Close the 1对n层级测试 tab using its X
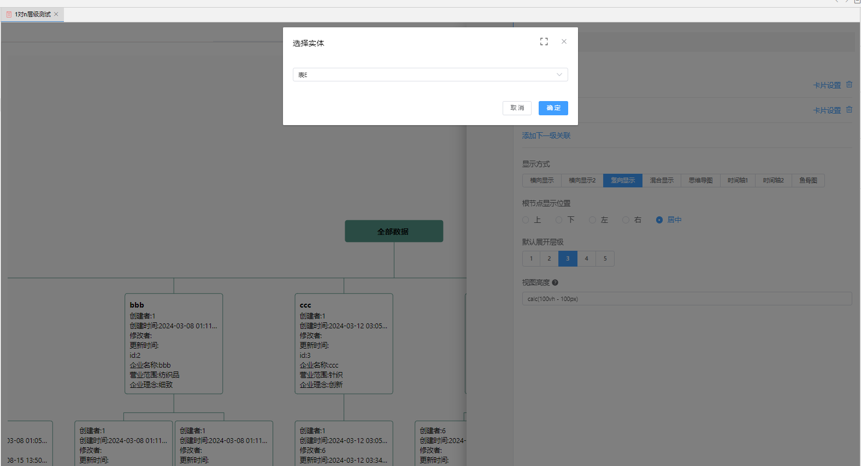The image size is (861, 466). (56, 14)
